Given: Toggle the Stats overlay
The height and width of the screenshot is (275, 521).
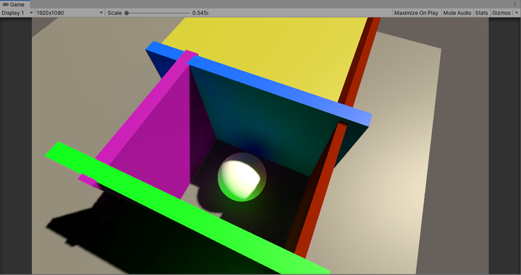Looking at the screenshot, I should click(x=481, y=13).
